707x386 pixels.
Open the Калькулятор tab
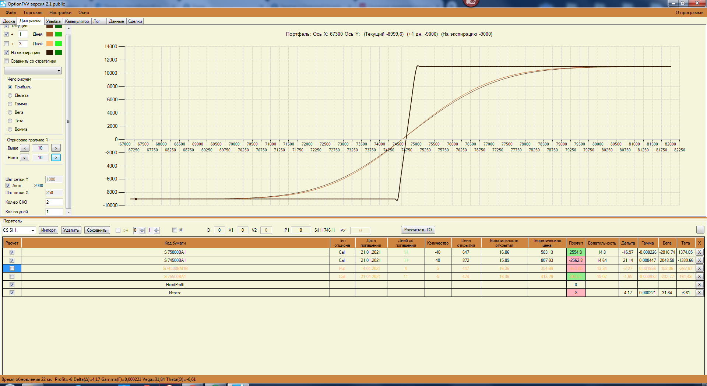tap(77, 21)
